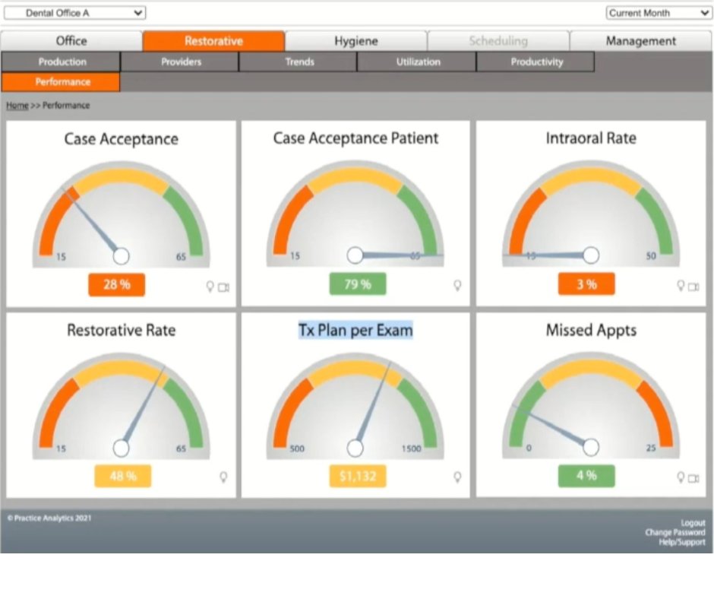The width and height of the screenshot is (714, 599).
Task: Click the lightbulb icon in Missed Appts card
Action: [681, 477]
